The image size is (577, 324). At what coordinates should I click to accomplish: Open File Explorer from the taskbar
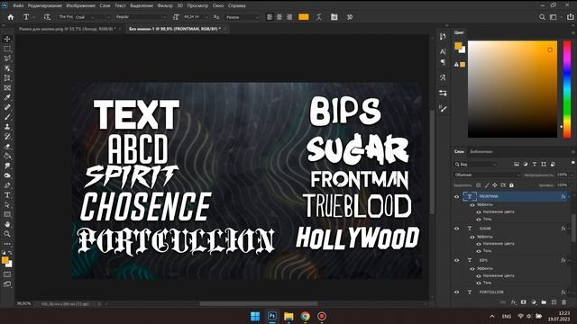click(288, 316)
